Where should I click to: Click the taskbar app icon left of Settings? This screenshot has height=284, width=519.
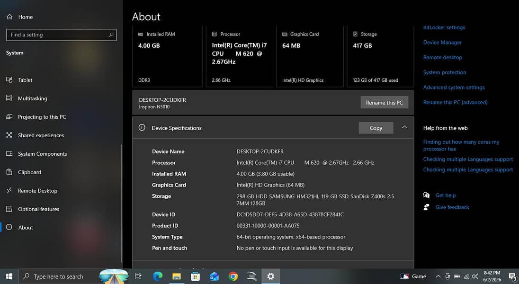[252, 276]
